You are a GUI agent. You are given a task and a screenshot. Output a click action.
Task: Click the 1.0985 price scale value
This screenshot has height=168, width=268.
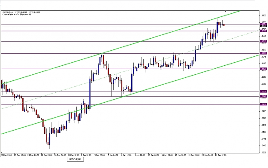pos(263,84)
